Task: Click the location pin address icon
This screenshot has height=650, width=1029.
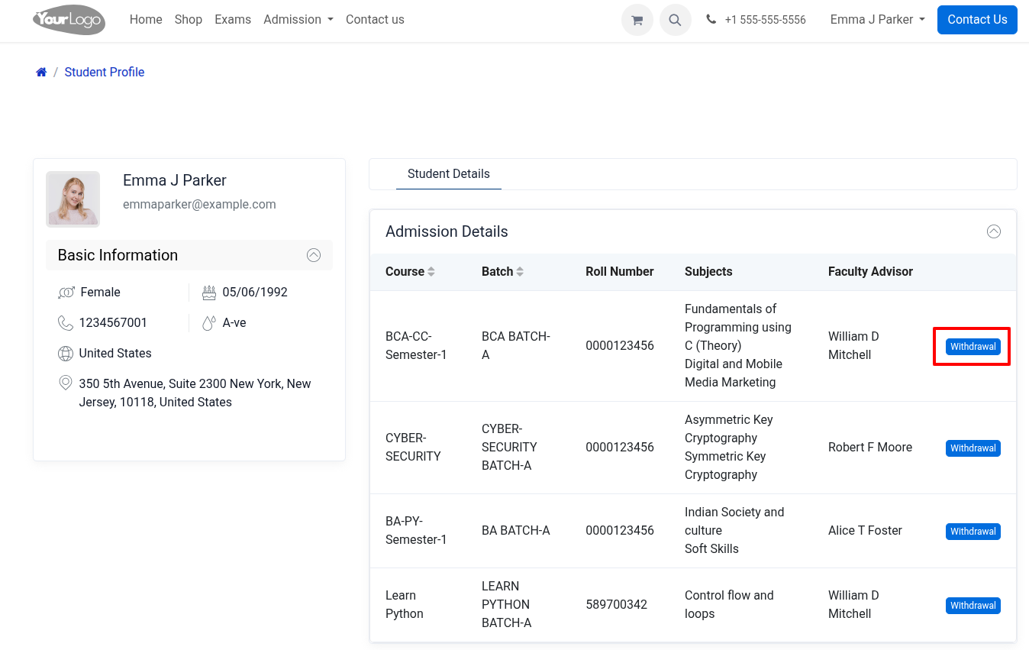Action: click(x=66, y=383)
